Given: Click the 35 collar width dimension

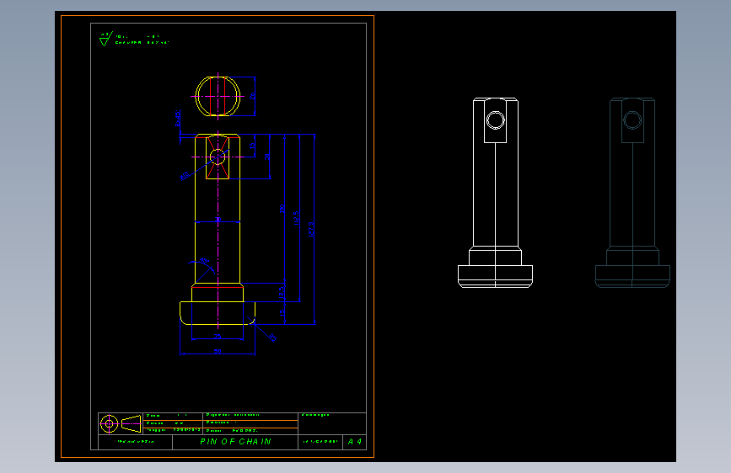Looking at the screenshot, I should tap(218, 336).
